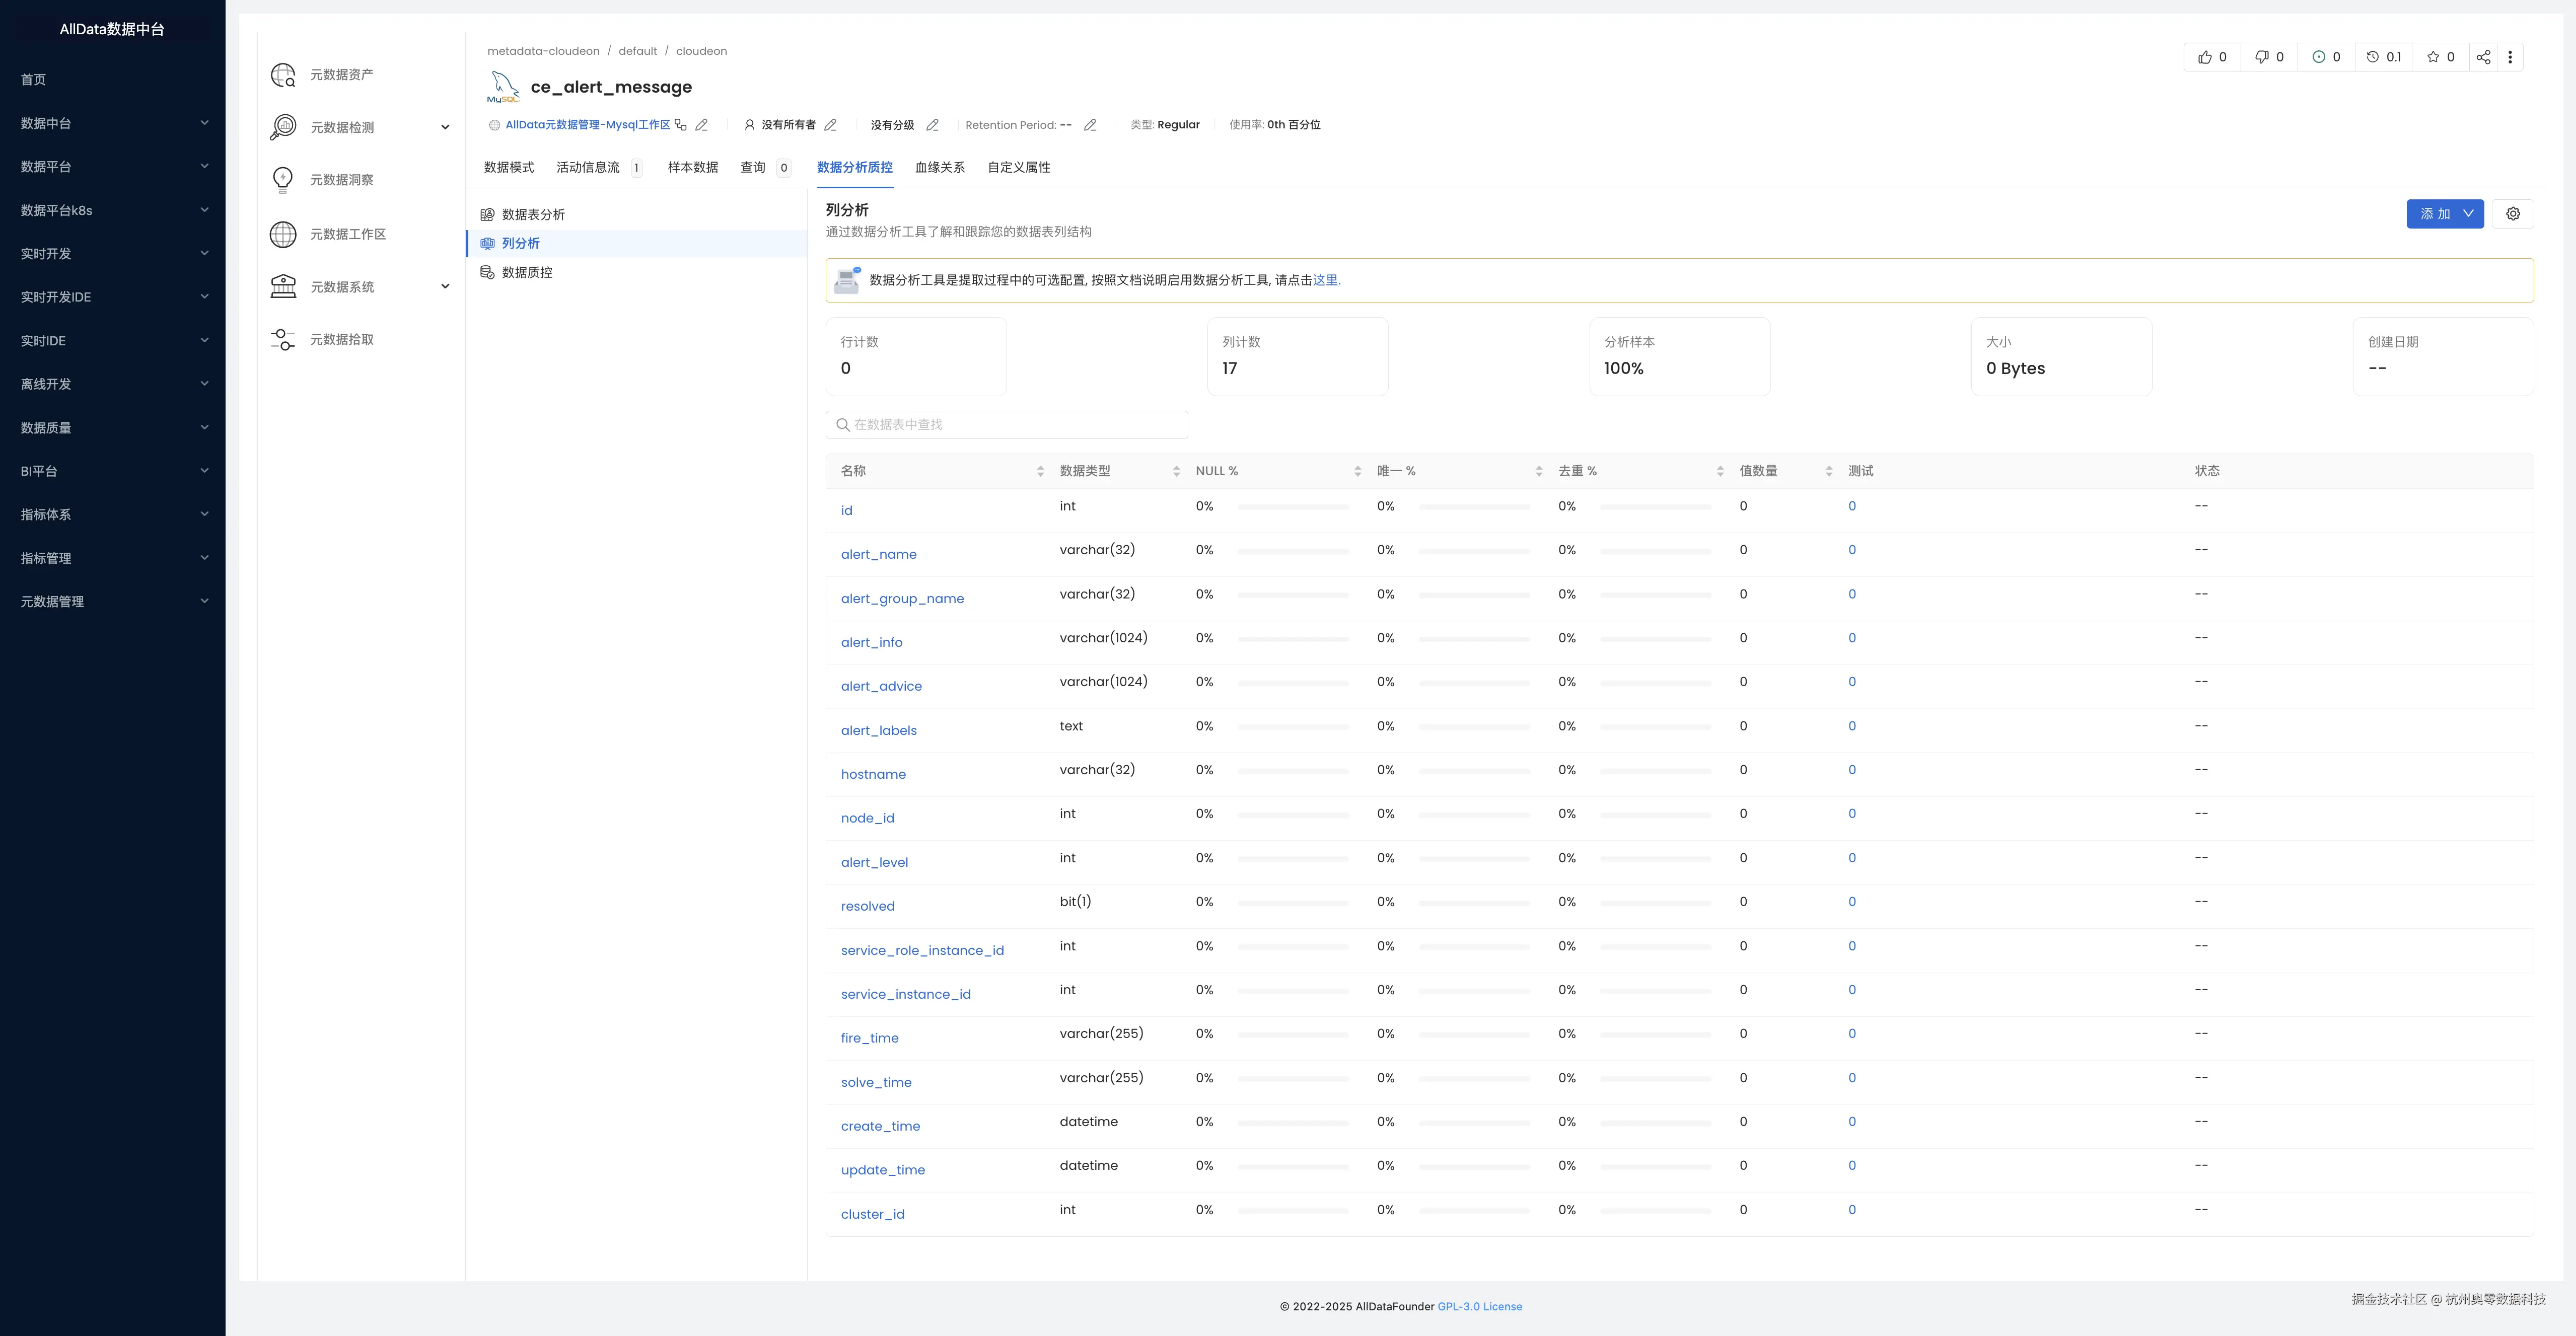
Task: Sort table by 名称 column
Action: 1040,471
